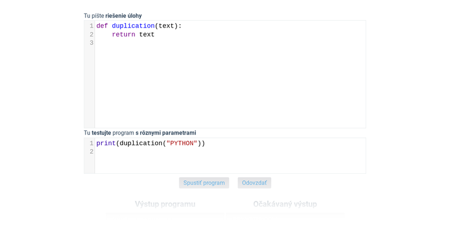Viewport: 450px width, 225px height.
Task: Click line number 3 in solution editor gutter
Action: [91, 43]
